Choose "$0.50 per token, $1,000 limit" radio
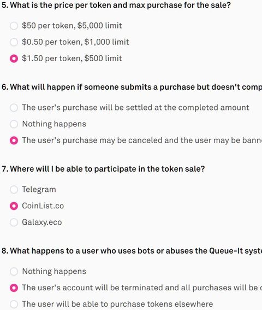Viewport: 262px width, 310px height. 14,42
